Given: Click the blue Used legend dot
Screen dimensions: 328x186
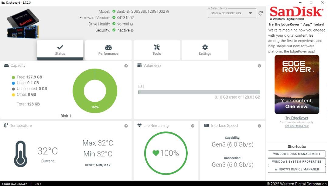Looking at the screenshot, I should click(x=13, y=83).
